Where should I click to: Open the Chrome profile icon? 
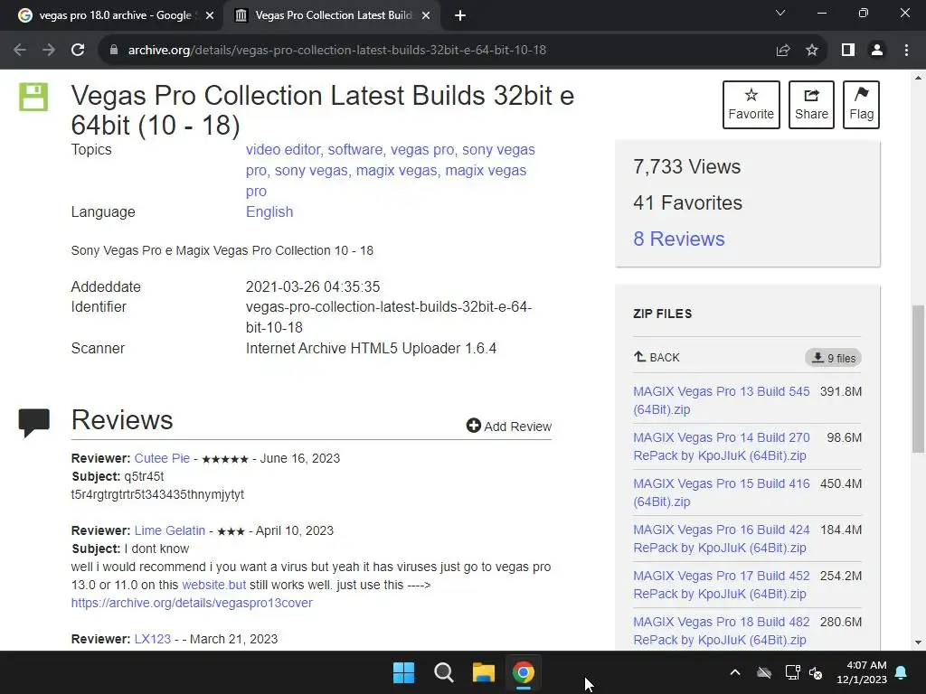click(x=877, y=51)
